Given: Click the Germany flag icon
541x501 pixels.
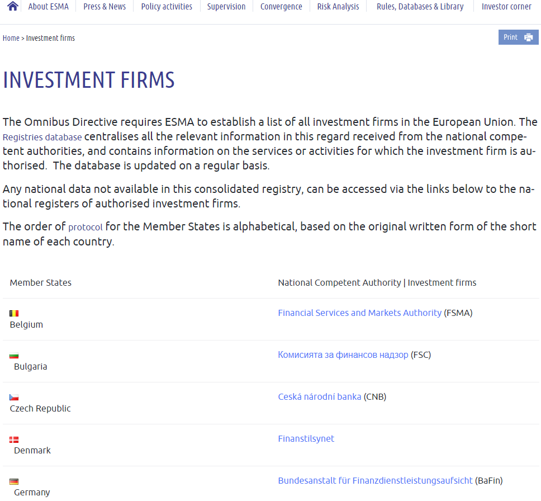Looking at the screenshot, I should 14,481.
